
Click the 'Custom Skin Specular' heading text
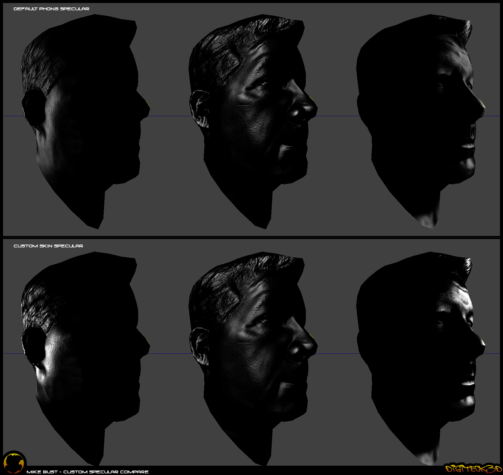48,246
